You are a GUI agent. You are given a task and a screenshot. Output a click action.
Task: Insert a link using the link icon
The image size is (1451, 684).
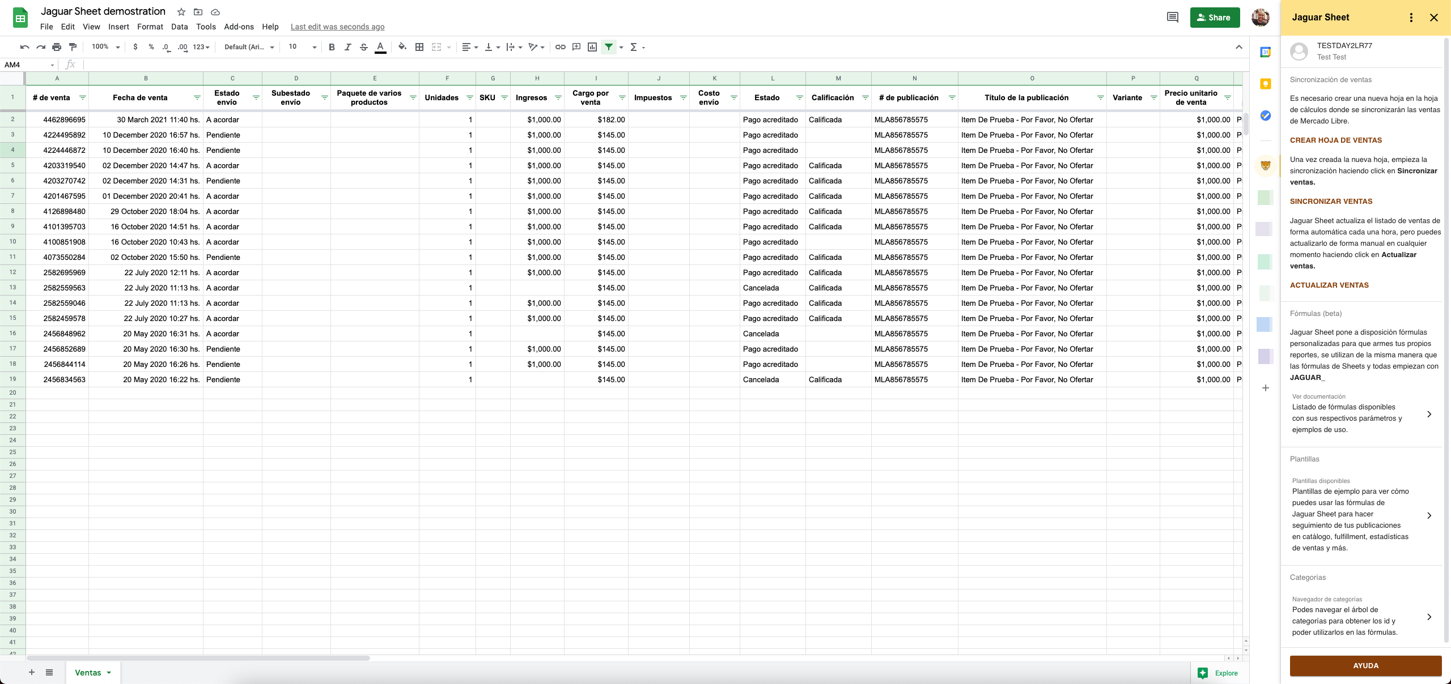(561, 47)
